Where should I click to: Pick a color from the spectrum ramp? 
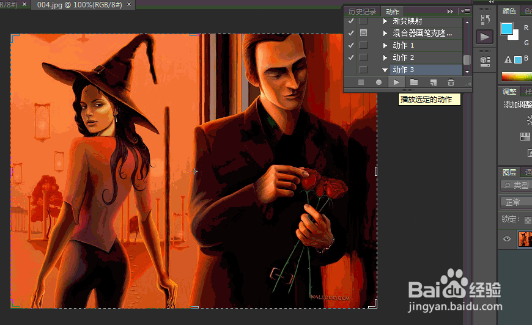[517, 76]
